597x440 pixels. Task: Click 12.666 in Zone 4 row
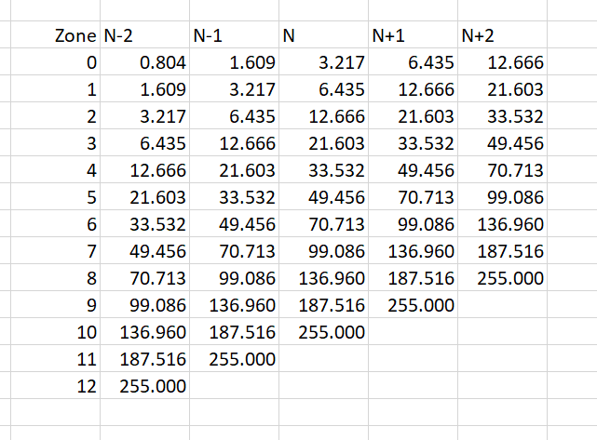(145, 169)
